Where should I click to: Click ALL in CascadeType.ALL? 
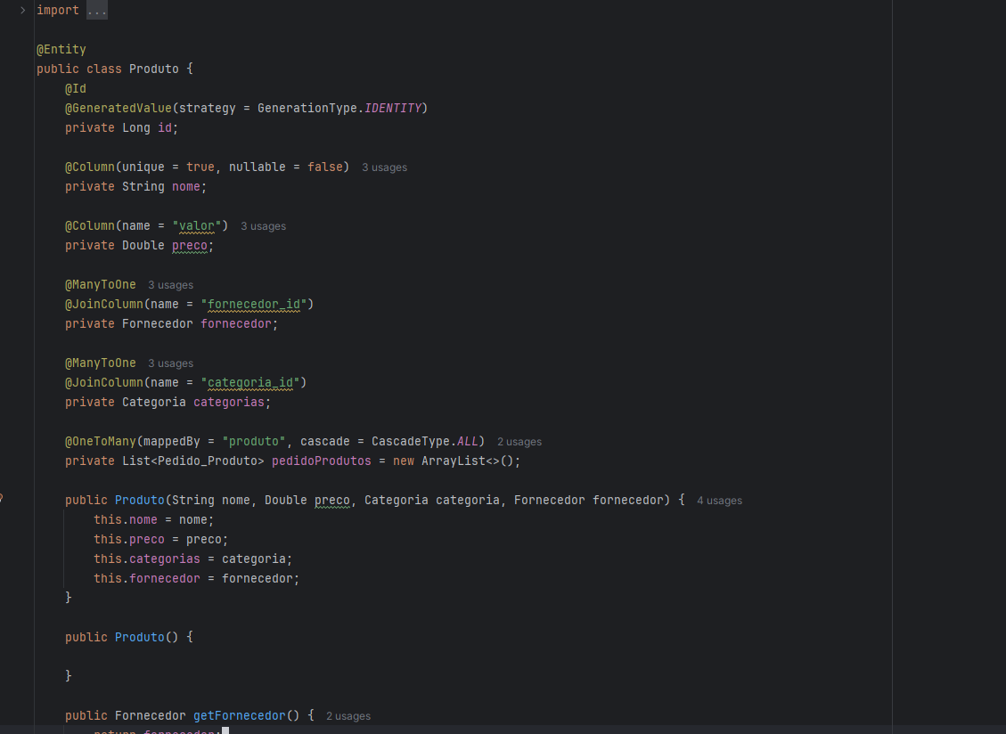point(468,442)
